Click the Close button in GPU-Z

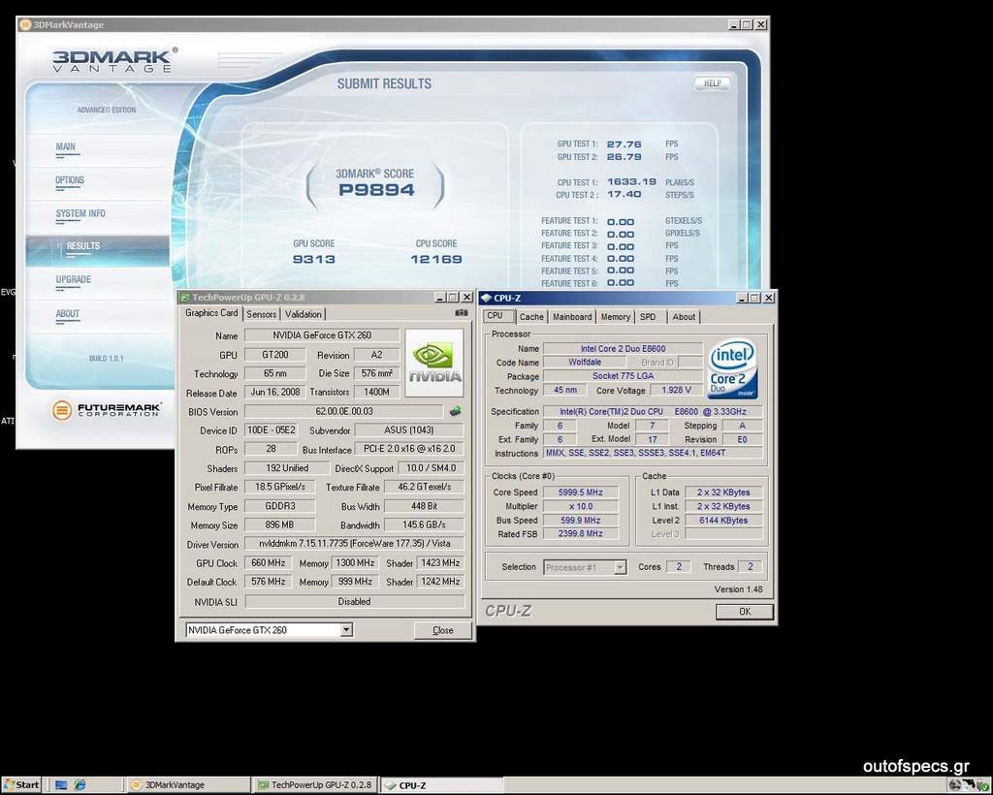tap(442, 630)
